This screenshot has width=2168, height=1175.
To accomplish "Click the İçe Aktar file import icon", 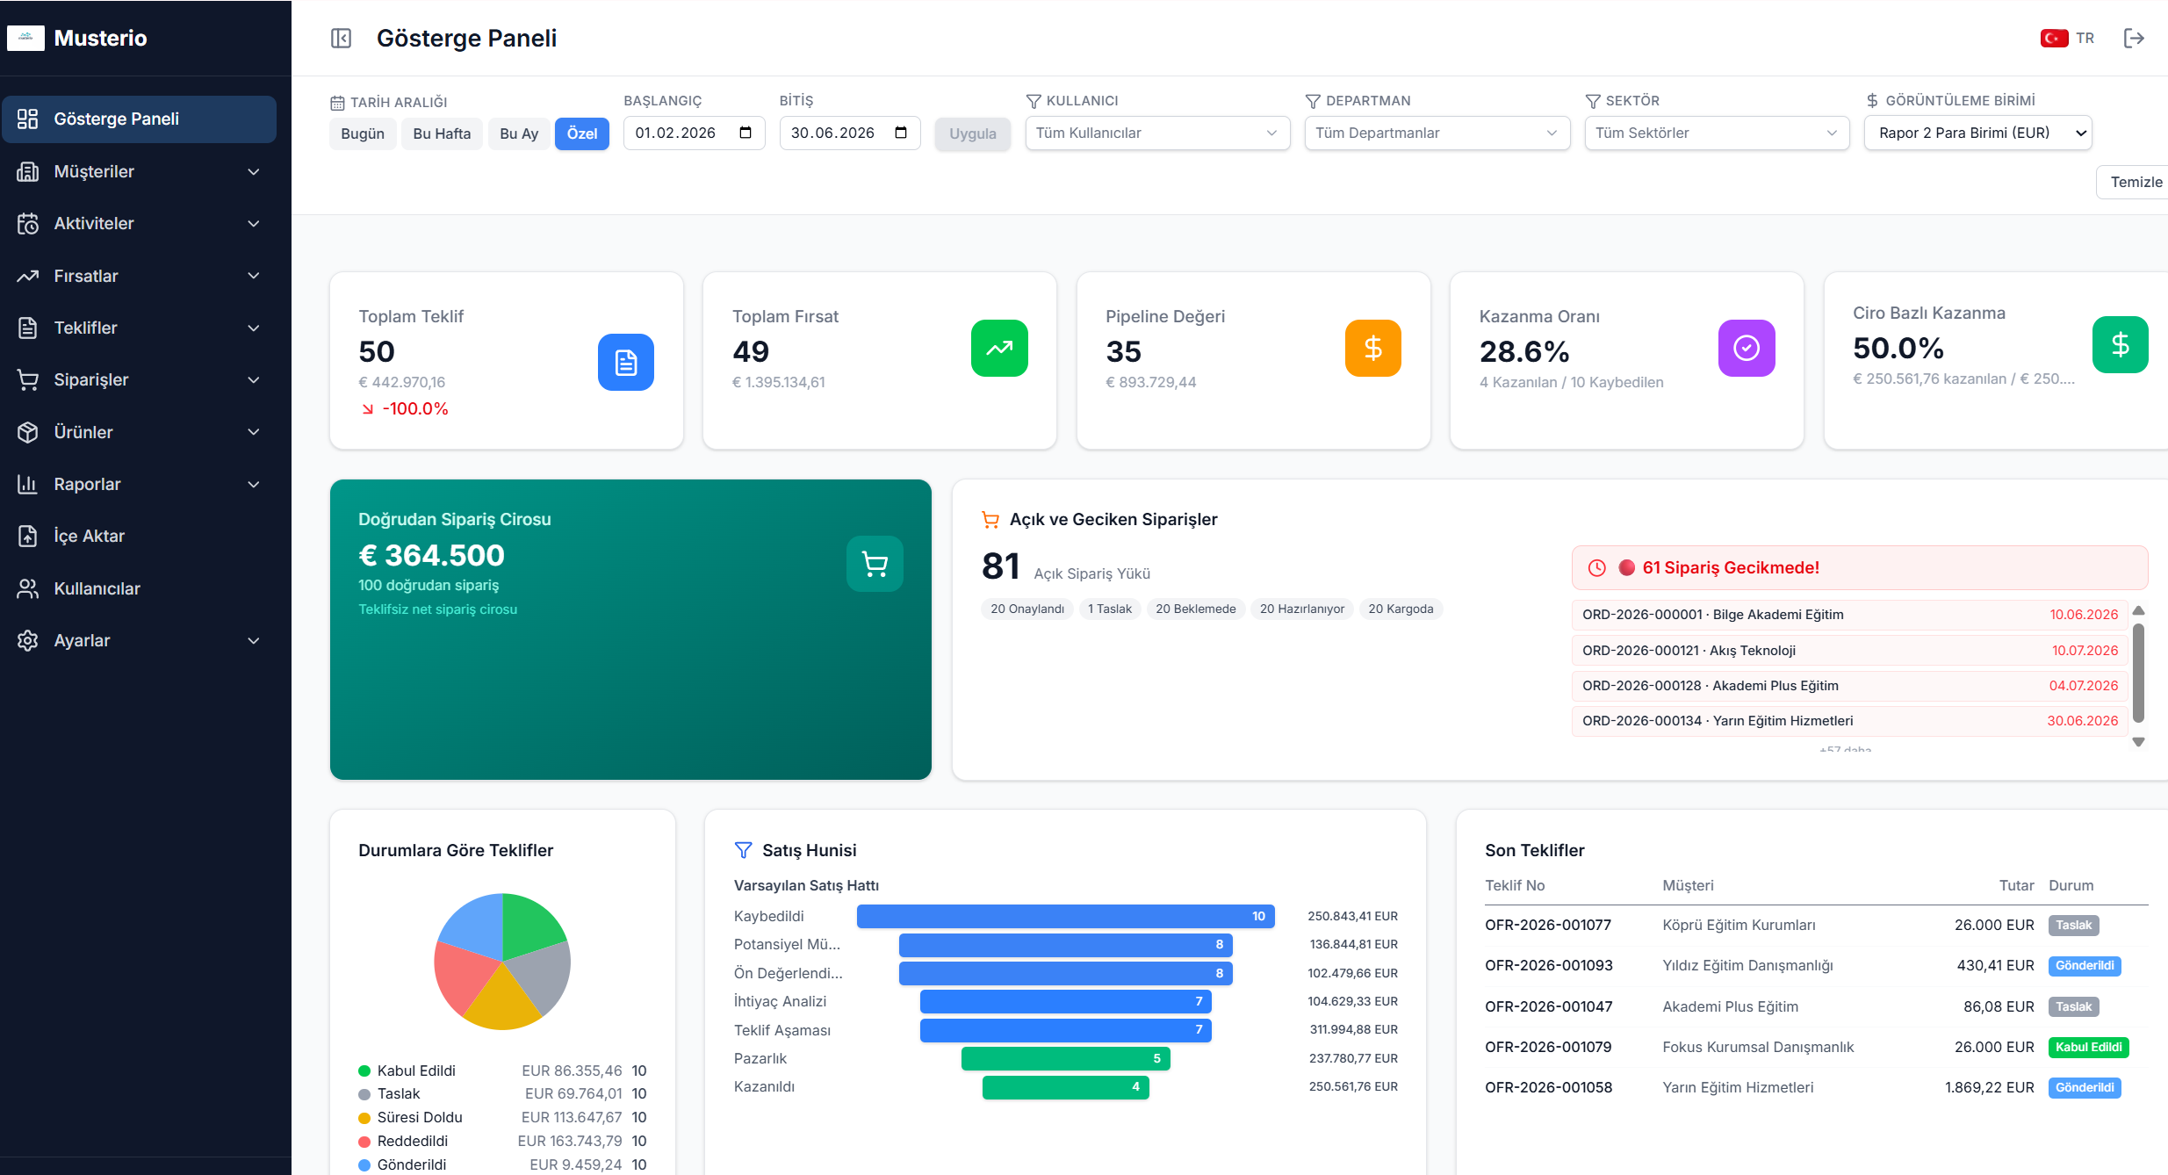I will [x=27, y=536].
